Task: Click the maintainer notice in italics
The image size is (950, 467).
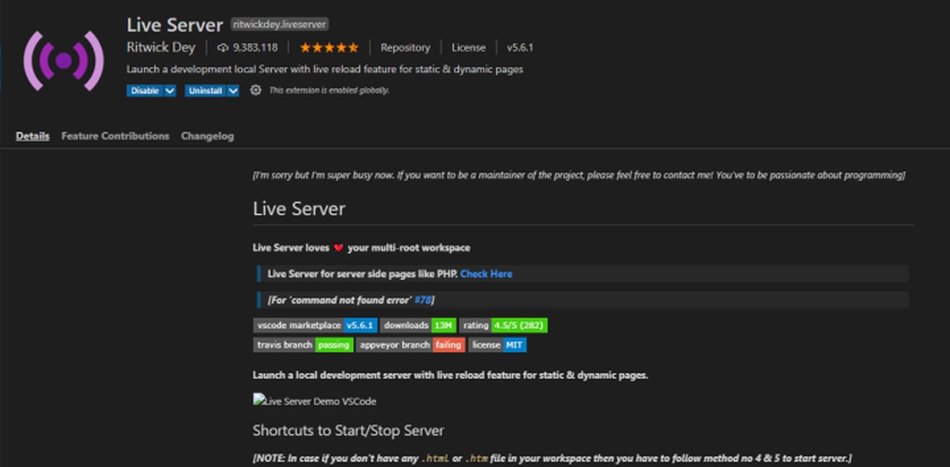Action: point(579,175)
